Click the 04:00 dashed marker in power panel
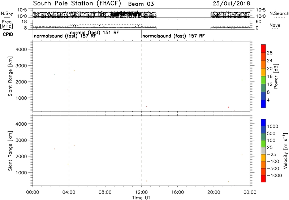 coord(69,76)
